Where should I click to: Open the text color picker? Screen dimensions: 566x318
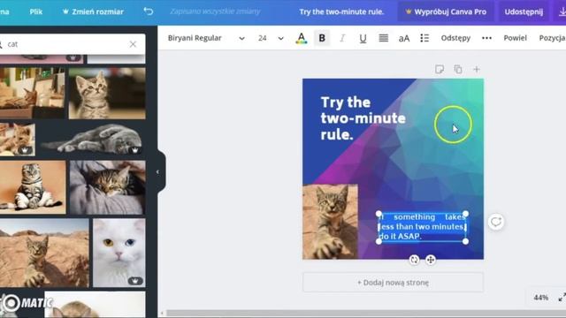pos(302,38)
